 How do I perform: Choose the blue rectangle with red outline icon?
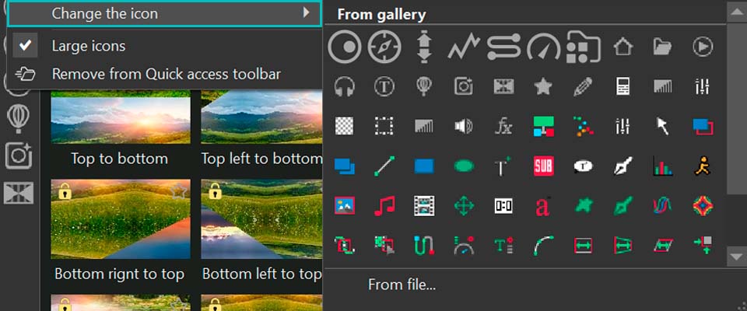[703, 127]
